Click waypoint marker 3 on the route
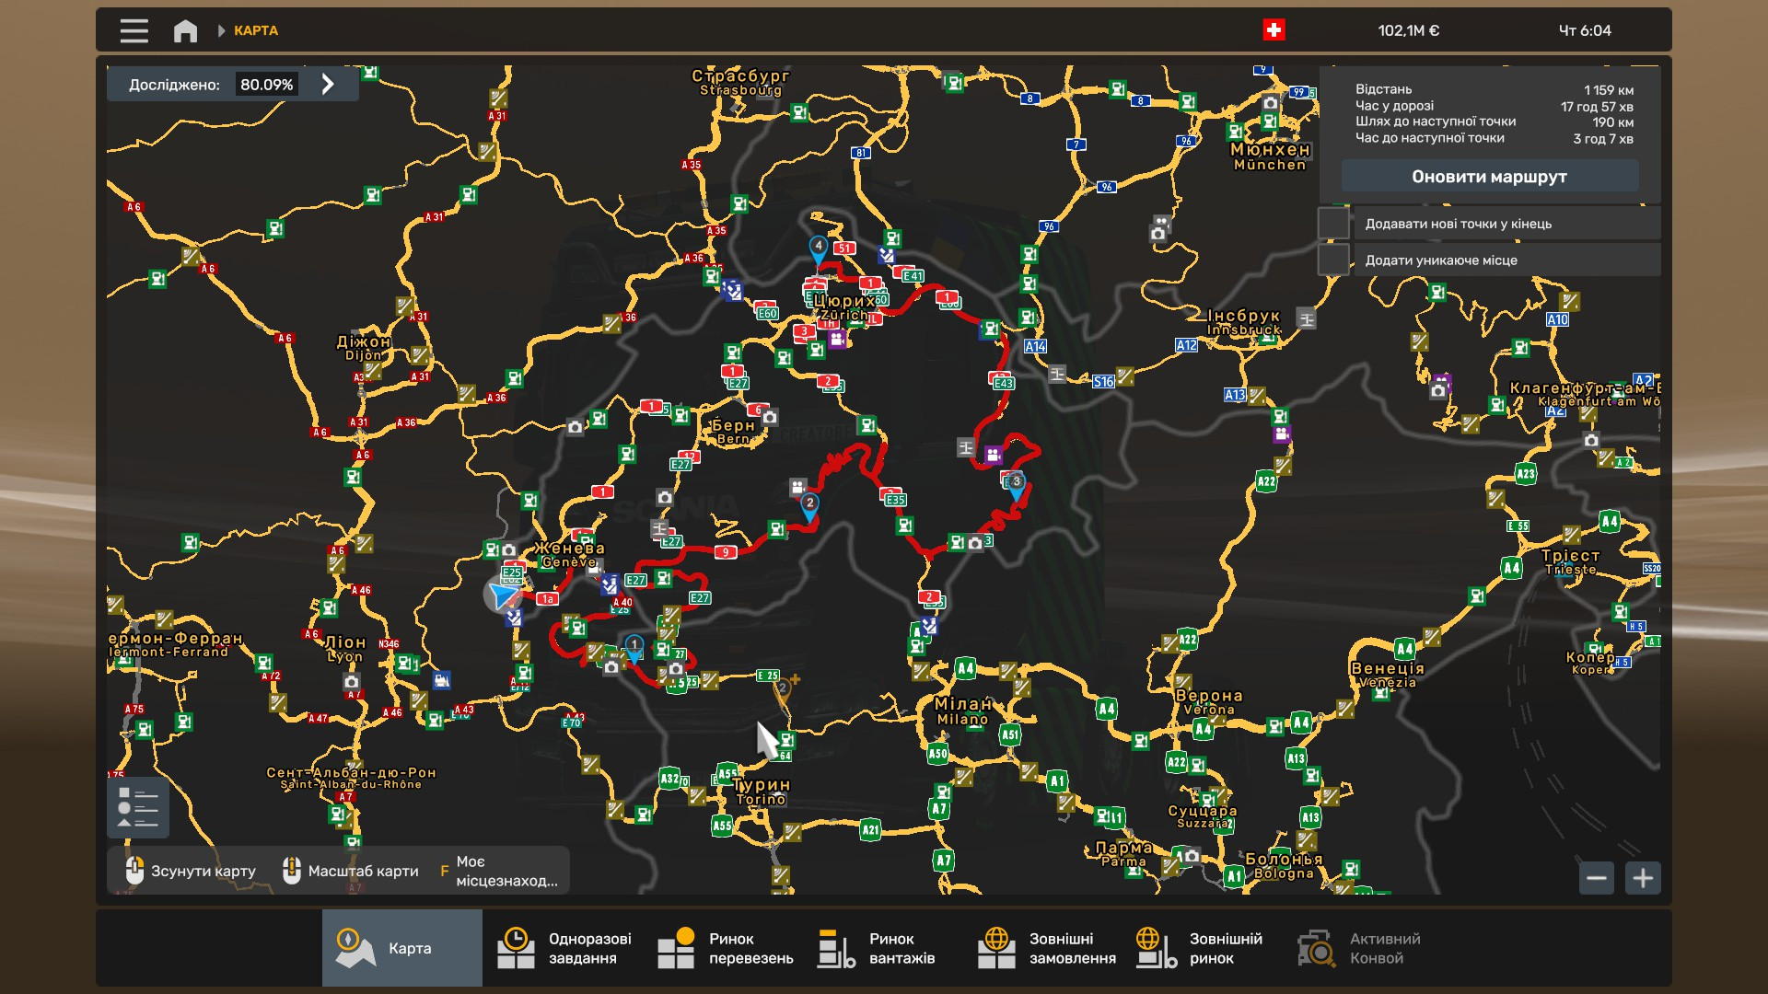1768x994 pixels. click(x=1016, y=484)
